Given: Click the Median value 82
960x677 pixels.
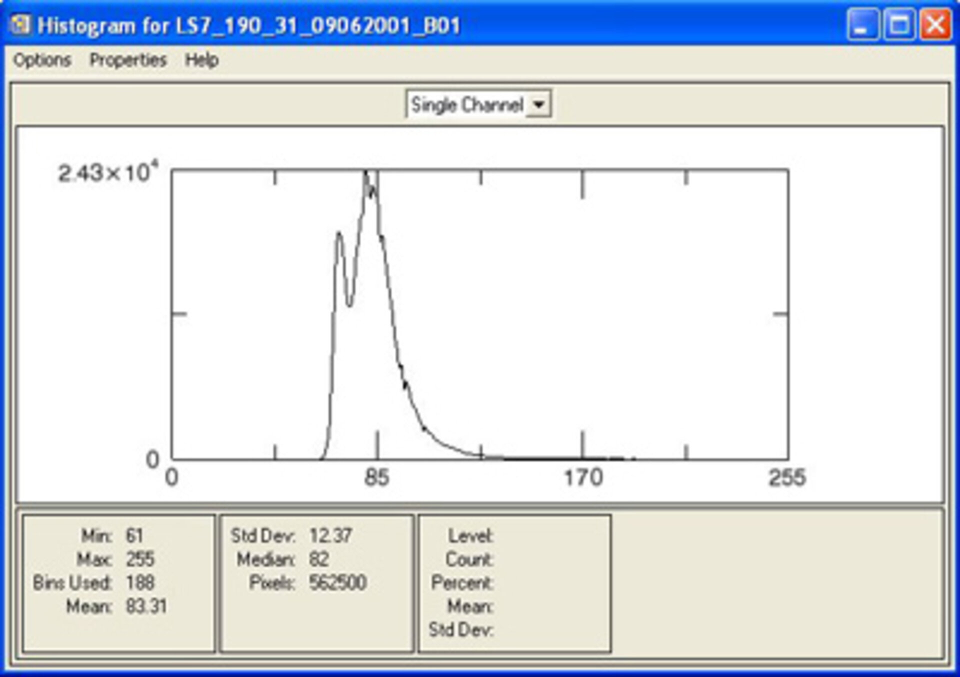Looking at the screenshot, I should click(319, 559).
